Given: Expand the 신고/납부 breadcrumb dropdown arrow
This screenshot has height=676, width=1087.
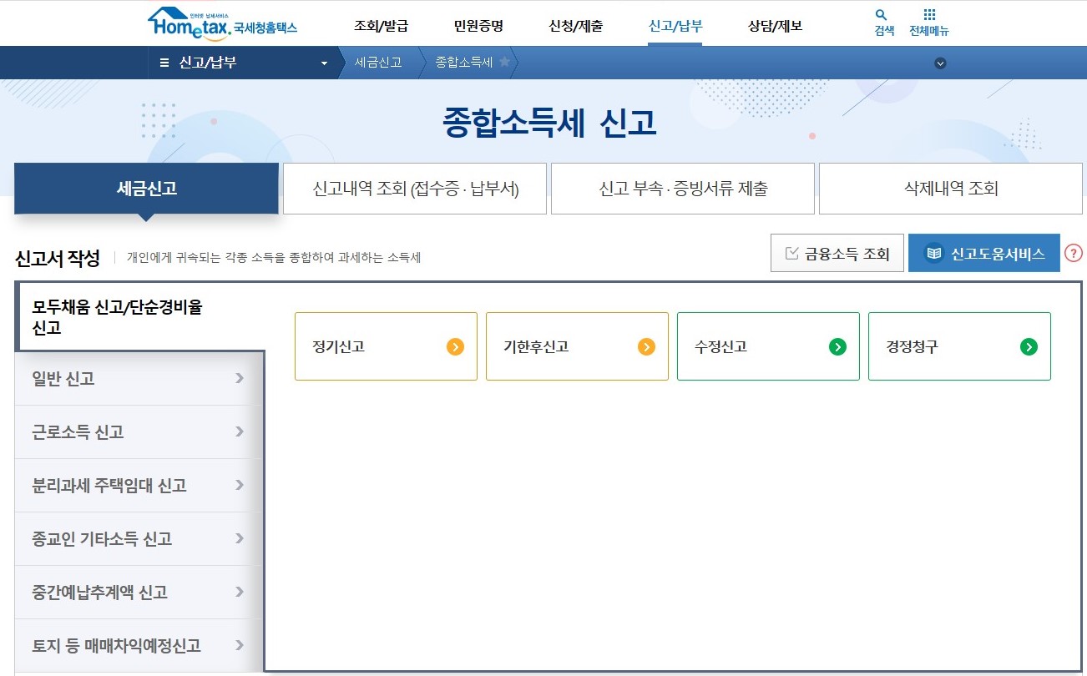Looking at the screenshot, I should (x=324, y=63).
